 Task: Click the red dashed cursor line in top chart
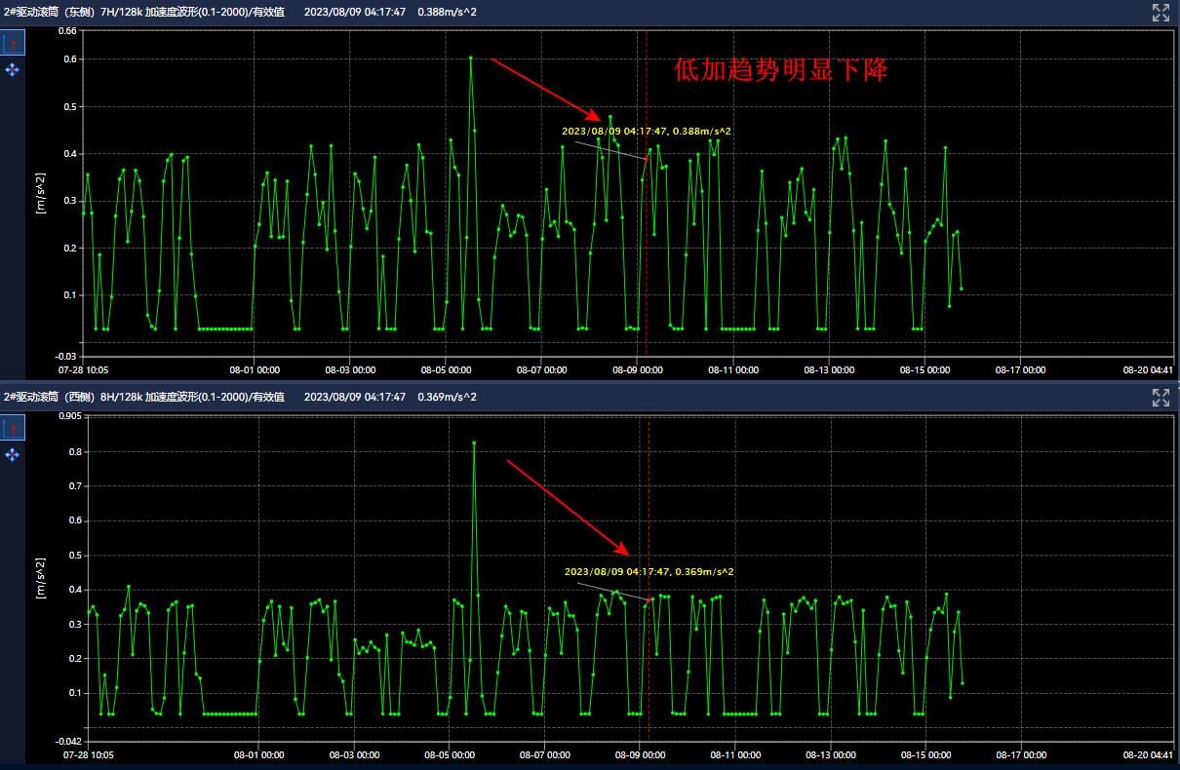click(x=647, y=244)
